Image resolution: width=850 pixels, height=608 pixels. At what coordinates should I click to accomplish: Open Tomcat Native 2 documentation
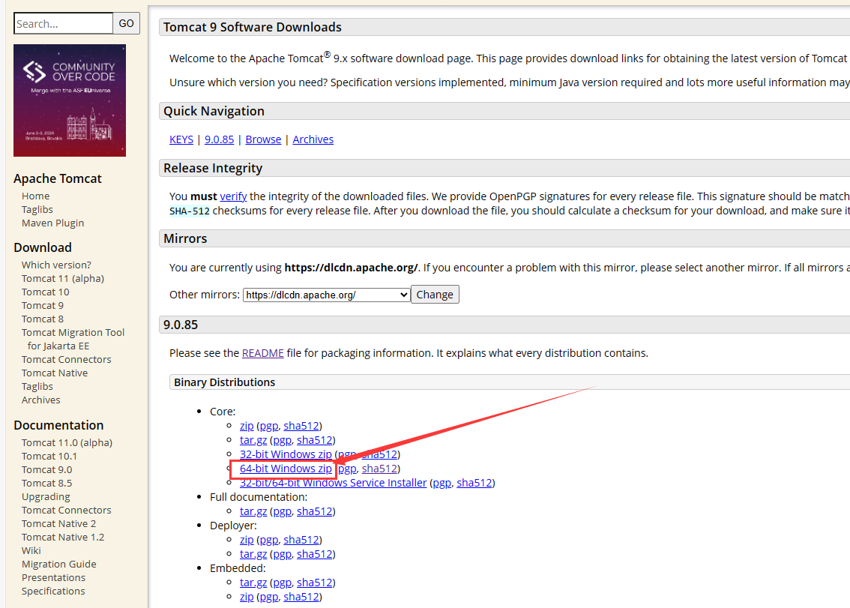pyautogui.click(x=58, y=523)
